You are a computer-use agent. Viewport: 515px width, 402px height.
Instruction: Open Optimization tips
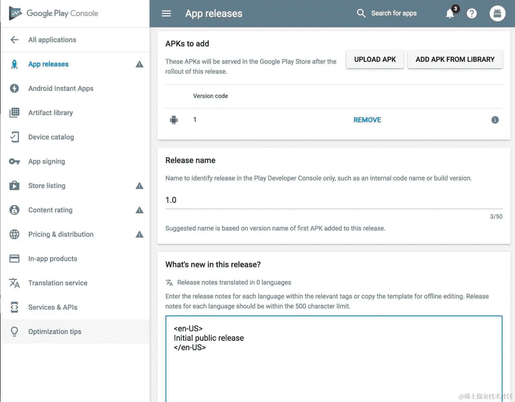point(55,331)
